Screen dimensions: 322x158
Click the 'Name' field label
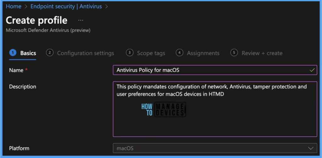point(16,70)
